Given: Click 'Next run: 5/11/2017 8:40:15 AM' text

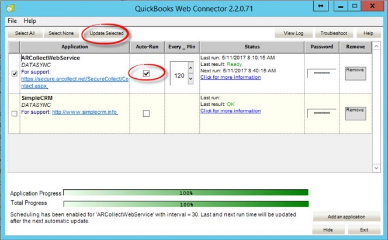Looking at the screenshot, I should tap(238, 71).
